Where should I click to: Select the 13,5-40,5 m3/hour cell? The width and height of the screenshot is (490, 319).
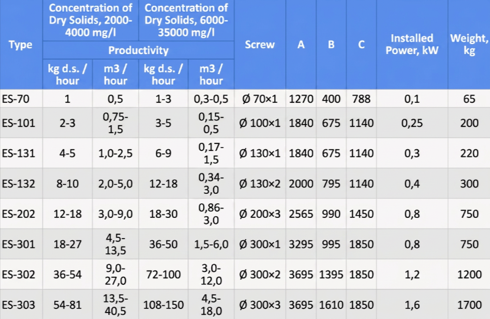(116, 305)
